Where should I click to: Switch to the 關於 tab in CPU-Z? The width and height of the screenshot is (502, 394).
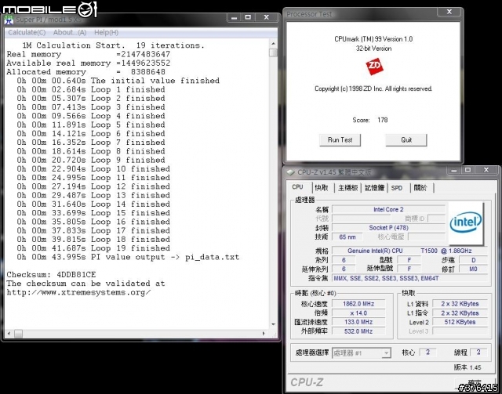420,188
